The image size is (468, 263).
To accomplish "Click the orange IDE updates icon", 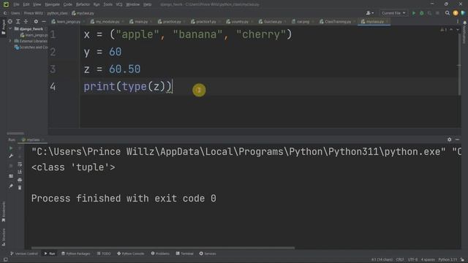I will point(455,13).
